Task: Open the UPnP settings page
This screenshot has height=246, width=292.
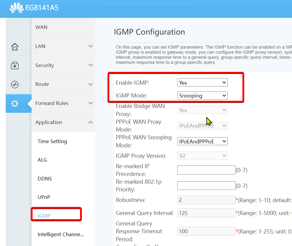Action: coord(44,197)
